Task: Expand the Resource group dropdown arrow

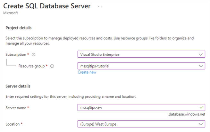Action: click(x=201, y=66)
